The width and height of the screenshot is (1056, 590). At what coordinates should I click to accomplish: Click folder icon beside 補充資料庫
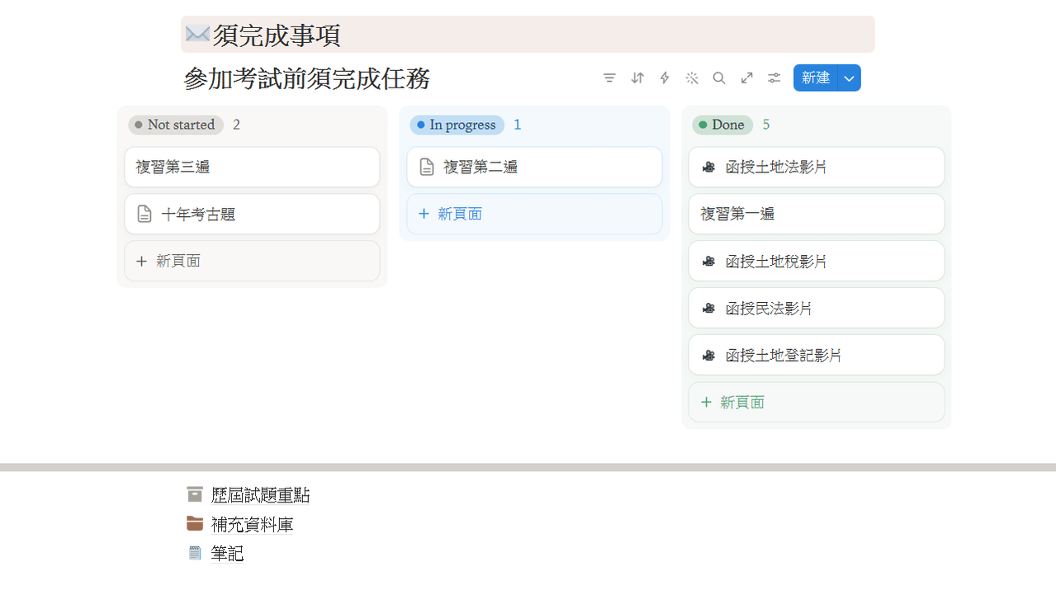195,523
